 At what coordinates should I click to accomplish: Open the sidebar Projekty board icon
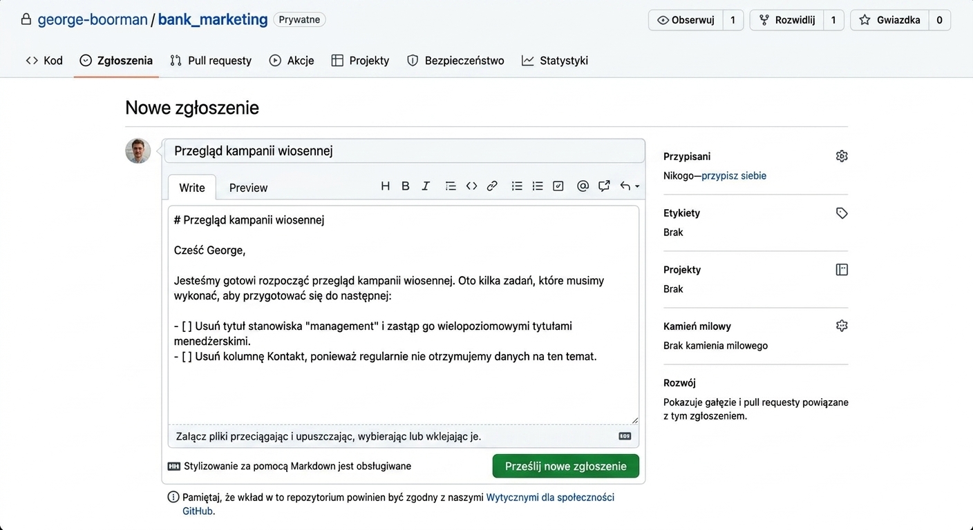tap(842, 270)
